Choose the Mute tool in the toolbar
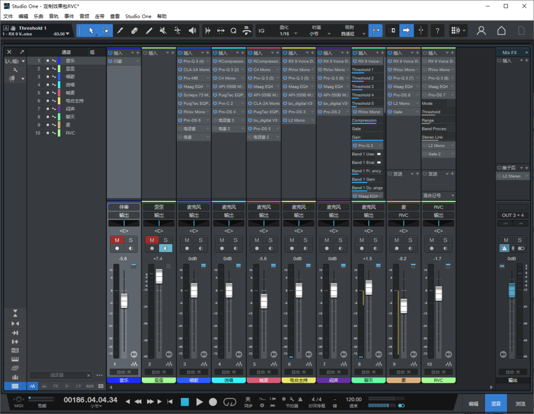This screenshot has height=414, width=534. [x=163, y=31]
